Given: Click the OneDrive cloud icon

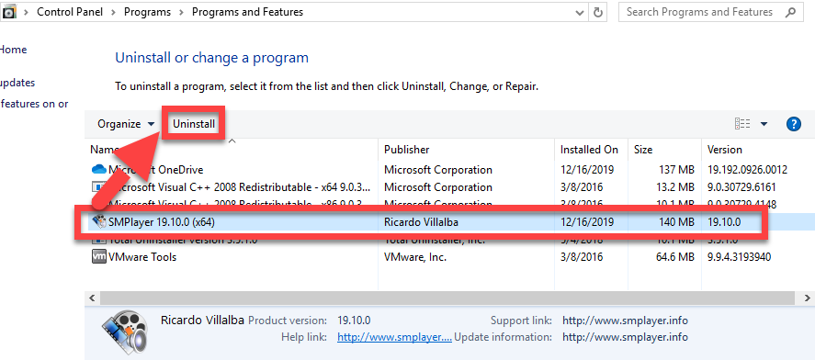Looking at the screenshot, I should tap(98, 169).
